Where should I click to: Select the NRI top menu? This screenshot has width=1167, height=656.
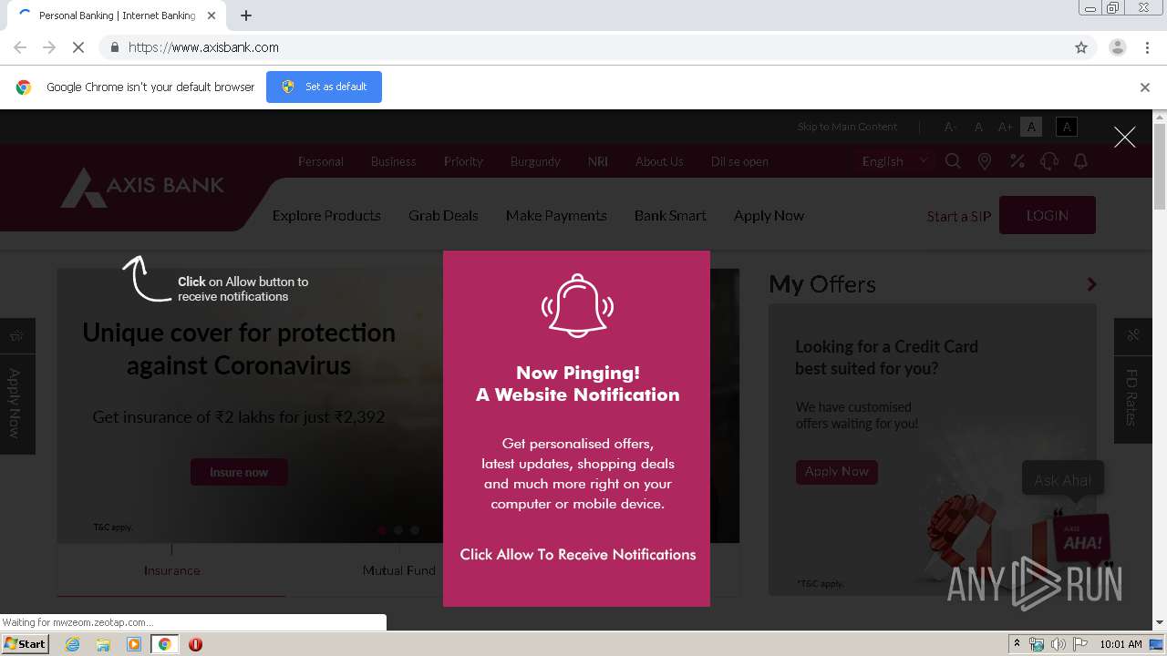pyautogui.click(x=598, y=161)
